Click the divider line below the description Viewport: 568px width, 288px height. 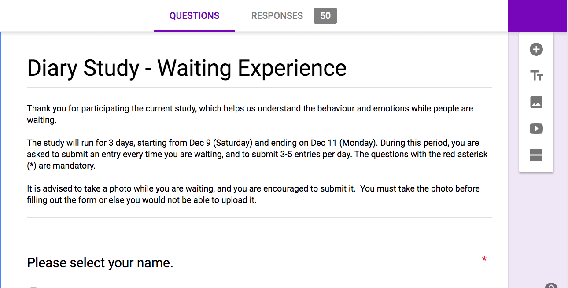click(x=259, y=218)
